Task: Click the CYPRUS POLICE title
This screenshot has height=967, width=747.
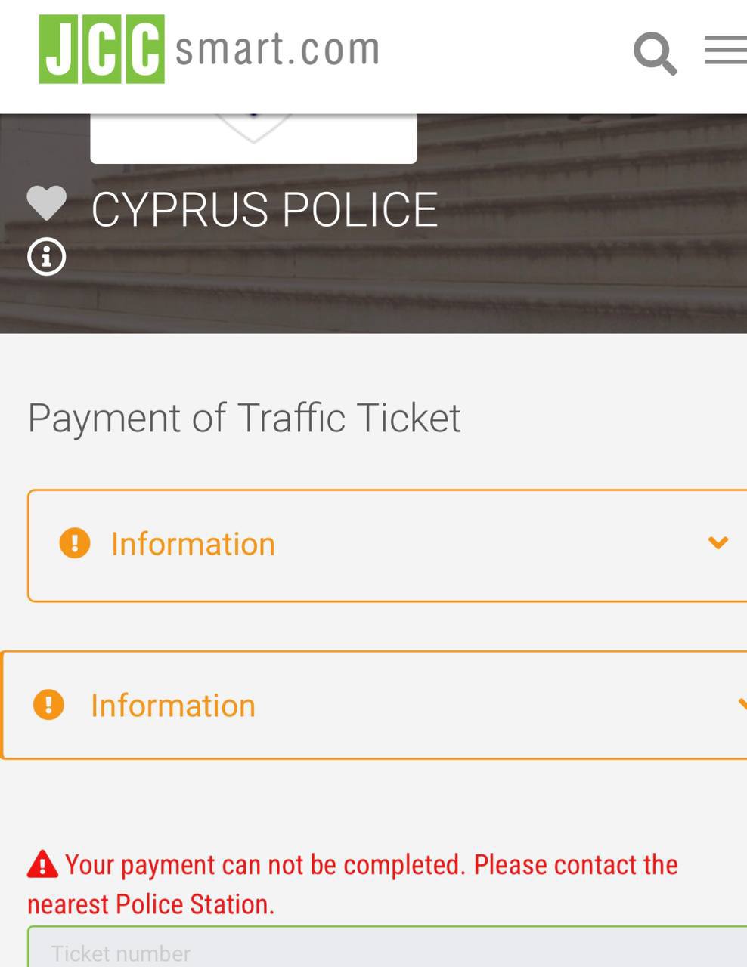Action: coord(265,209)
